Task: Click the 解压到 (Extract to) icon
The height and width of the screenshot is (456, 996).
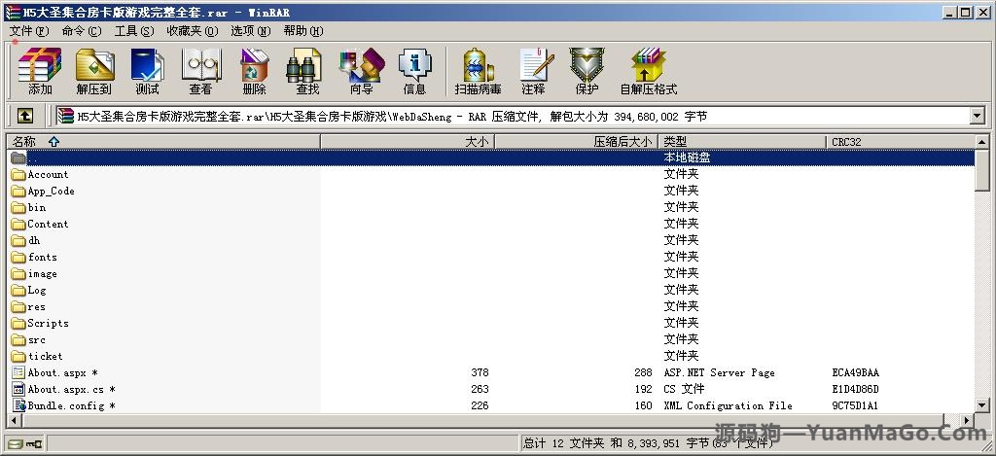Action: (94, 71)
